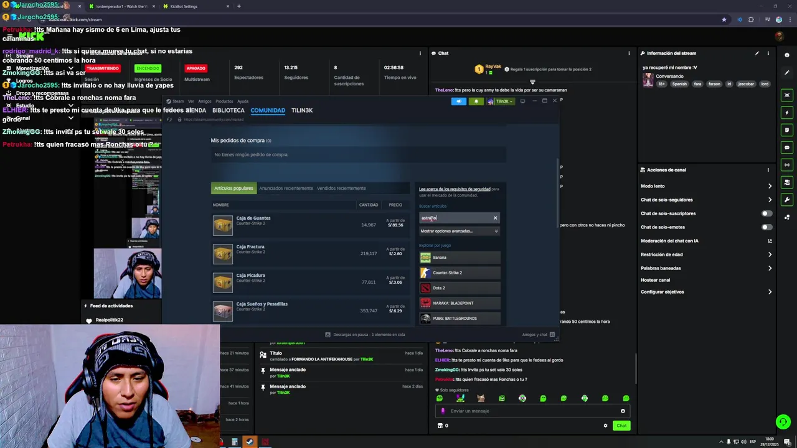
Task: Open Amigos y chat in Steam
Action: (539, 335)
